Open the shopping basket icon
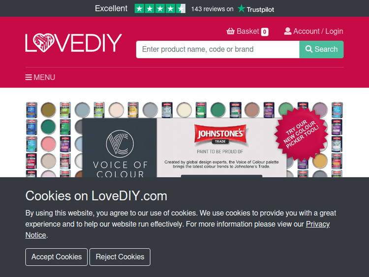Screen dimensions: 369x277 tap(230, 31)
